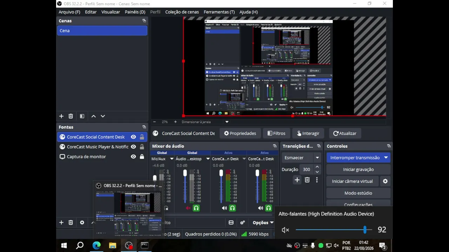Open the Windows notification center
This screenshot has width=449, height=252.
point(383,246)
